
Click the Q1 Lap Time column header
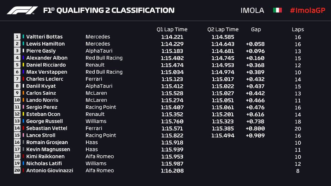click(172, 29)
